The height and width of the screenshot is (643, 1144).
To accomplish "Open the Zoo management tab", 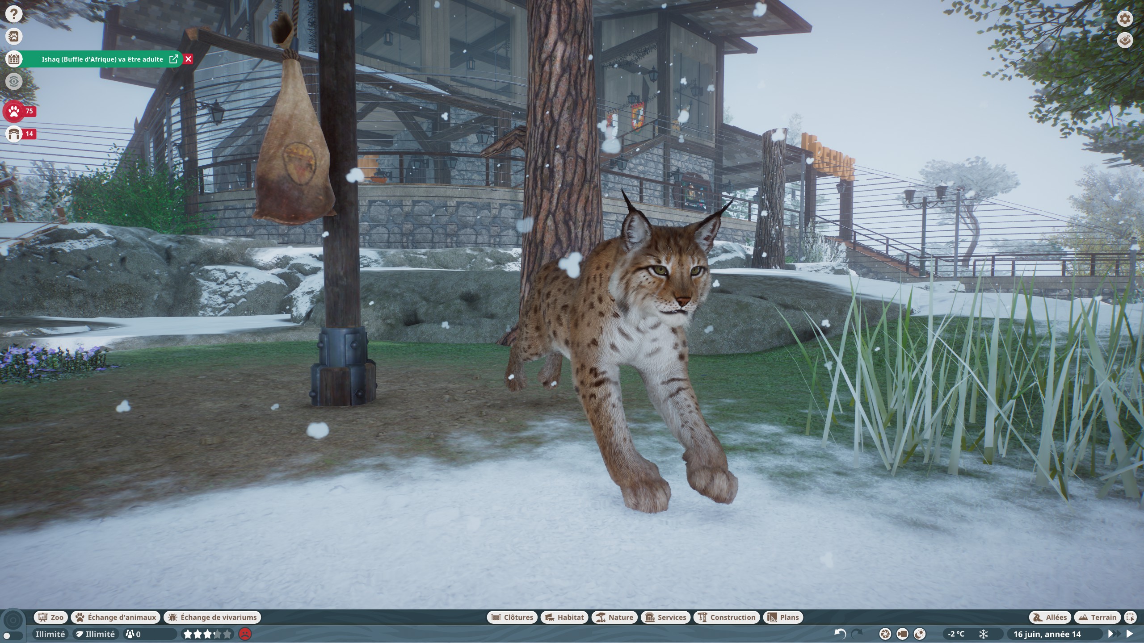I will pyautogui.click(x=51, y=617).
